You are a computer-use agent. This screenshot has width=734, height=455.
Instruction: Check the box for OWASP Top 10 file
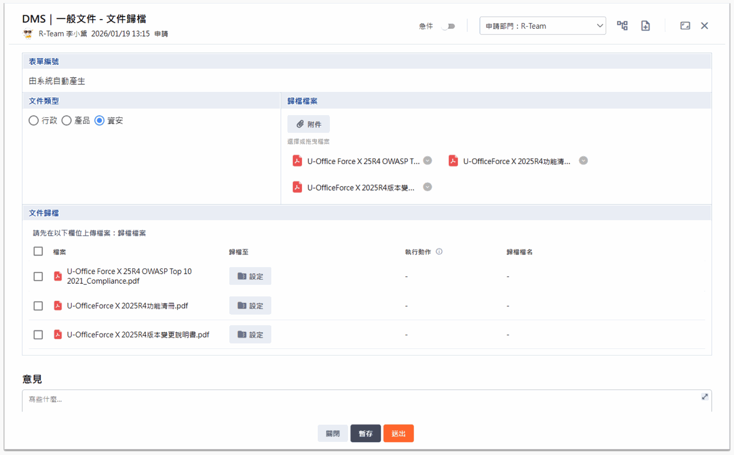click(x=38, y=276)
